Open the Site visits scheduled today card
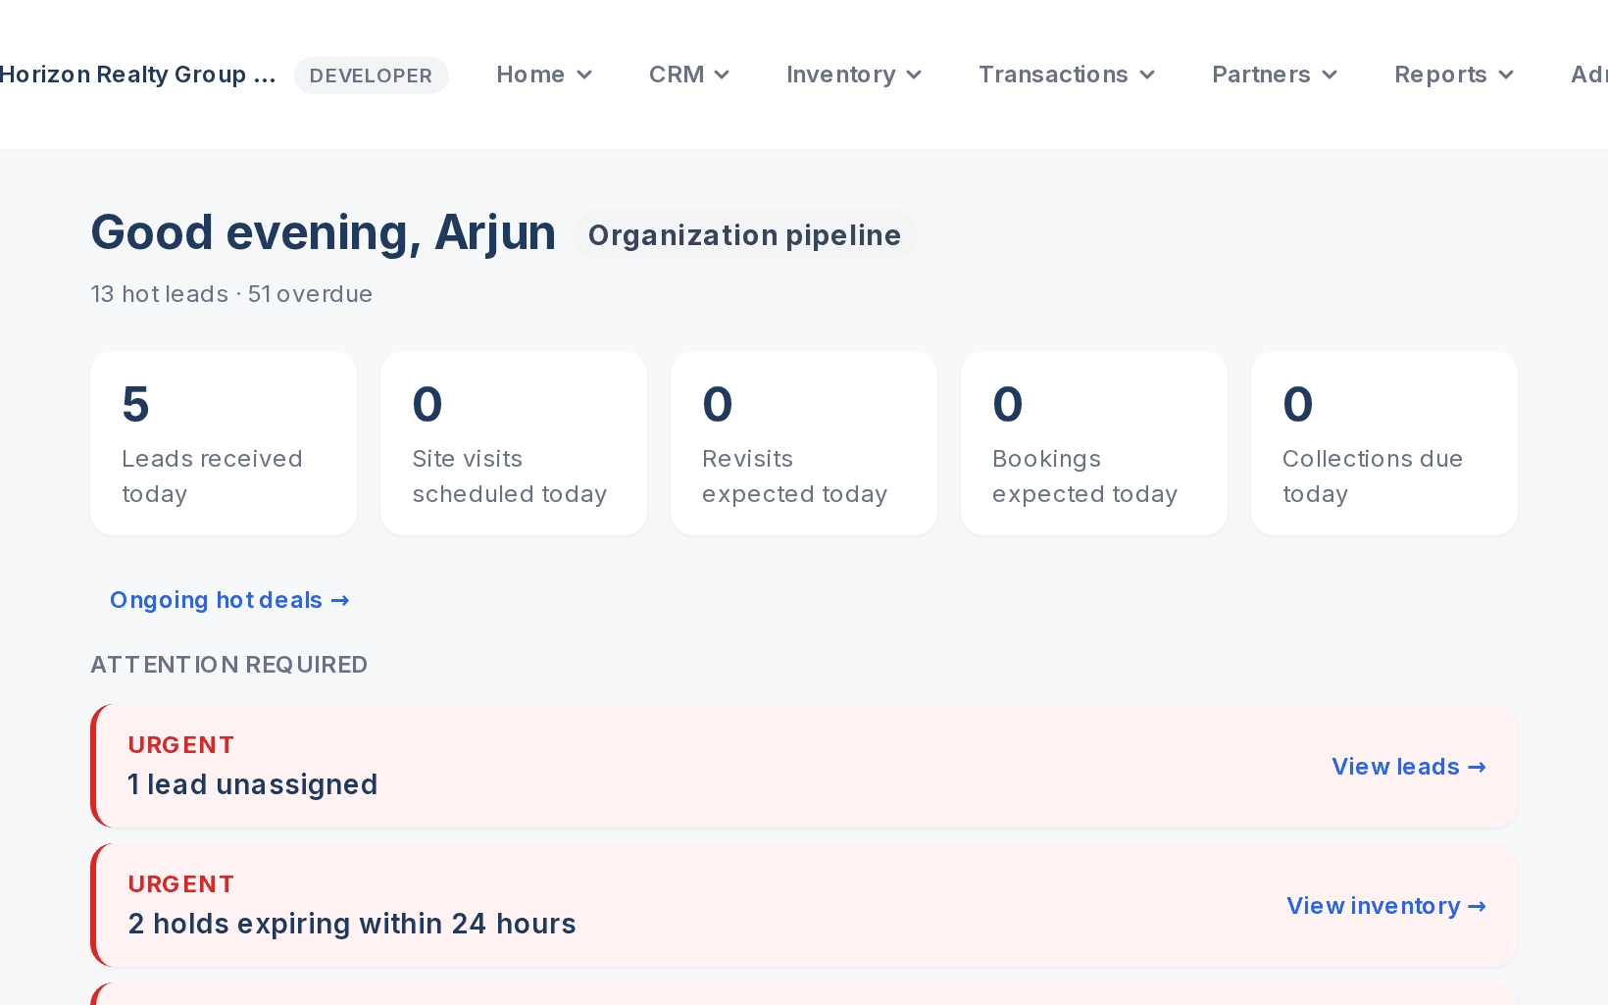The image size is (1608, 1005). (x=514, y=443)
